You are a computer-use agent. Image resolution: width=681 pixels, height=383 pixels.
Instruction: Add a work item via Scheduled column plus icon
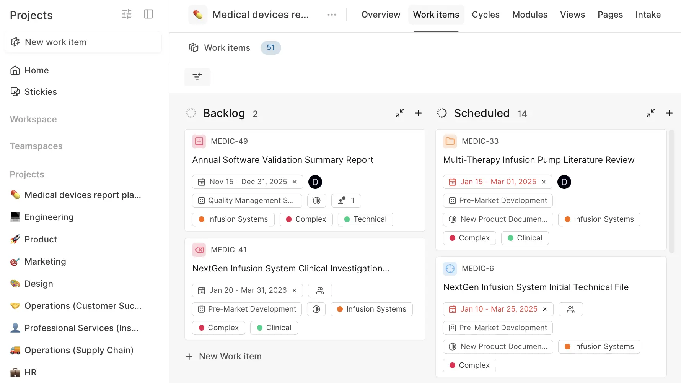670,113
